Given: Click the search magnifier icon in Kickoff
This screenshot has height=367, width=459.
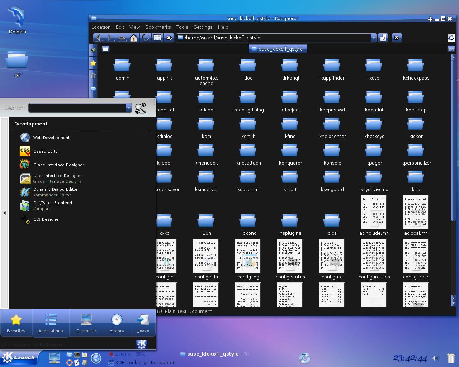Looking at the screenshot, I should tap(141, 108).
